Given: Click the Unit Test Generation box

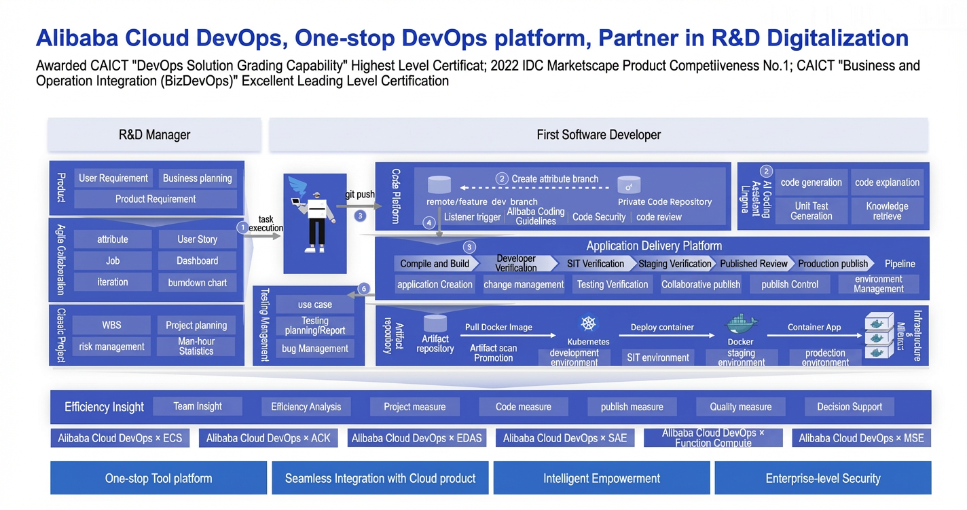Looking at the screenshot, I should 811,211.
